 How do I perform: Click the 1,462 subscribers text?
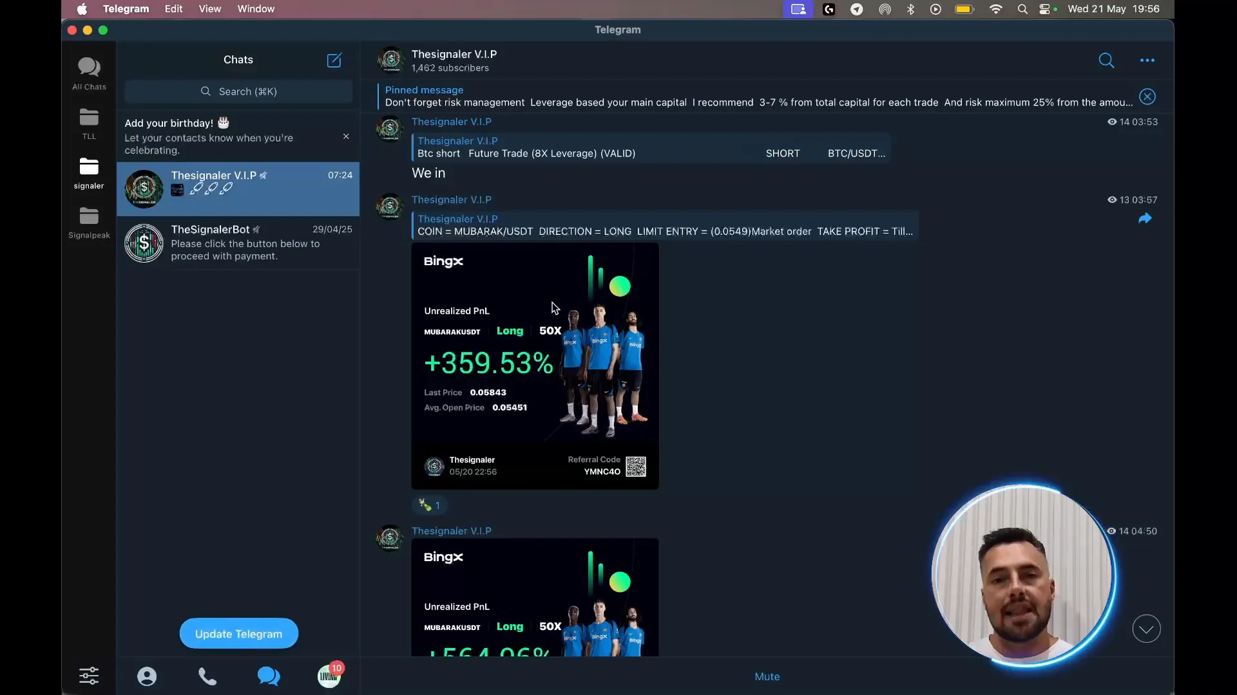[x=450, y=68]
